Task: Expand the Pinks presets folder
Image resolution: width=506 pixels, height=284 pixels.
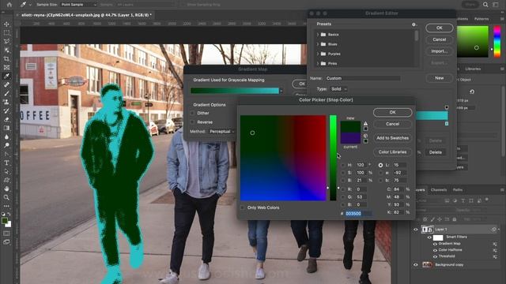Action: pyautogui.click(x=318, y=63)
